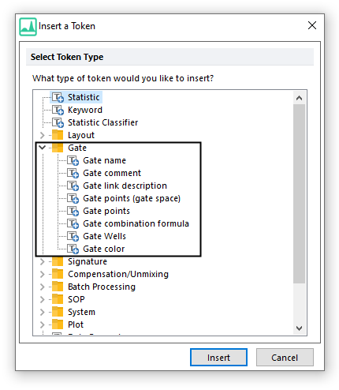Select the Signature folder label
Viewport: 339px width, 390px height.
pyautogui.click(x=88, y=261)
